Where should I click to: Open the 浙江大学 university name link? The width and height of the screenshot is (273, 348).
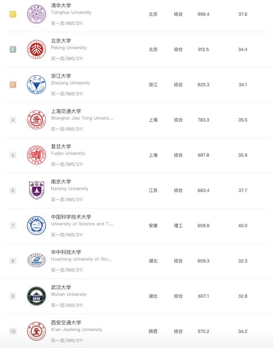coord(61,76)
